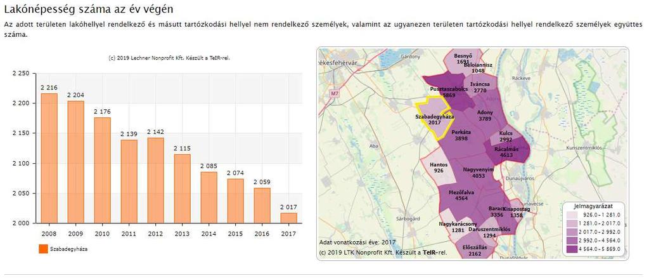Click the Daruszentmiklós 1294 map region
649x278 pixels.
coord(489,232)
